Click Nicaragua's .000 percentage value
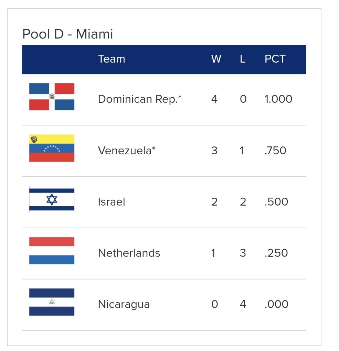This screenshot has width=339, height=351. (x=276, y=304)
